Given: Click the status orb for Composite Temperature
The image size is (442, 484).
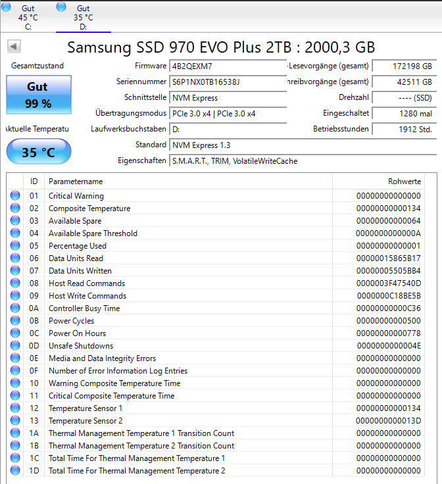Looking at the screenshot, I should (x=15, y=208).
